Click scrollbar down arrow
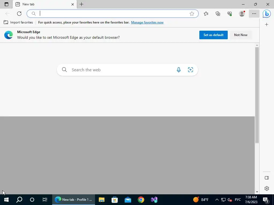This screenshot has width=274, height=205. click(257, 192)
